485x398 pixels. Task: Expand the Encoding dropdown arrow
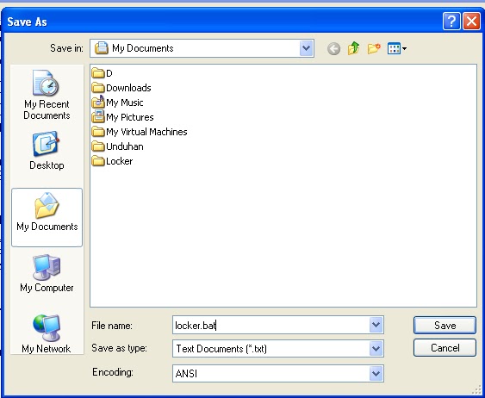pyautogui.click(x=376, y=373)
